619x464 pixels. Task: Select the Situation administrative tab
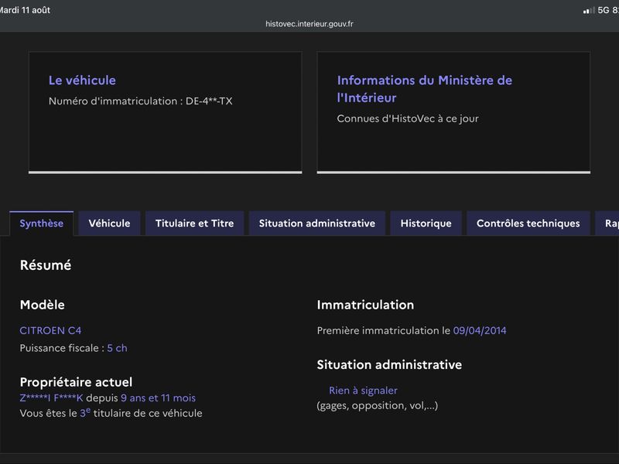point(317,223)
